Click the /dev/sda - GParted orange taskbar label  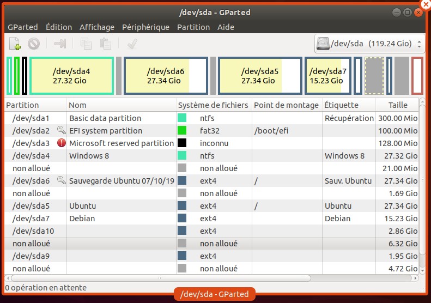214,294
